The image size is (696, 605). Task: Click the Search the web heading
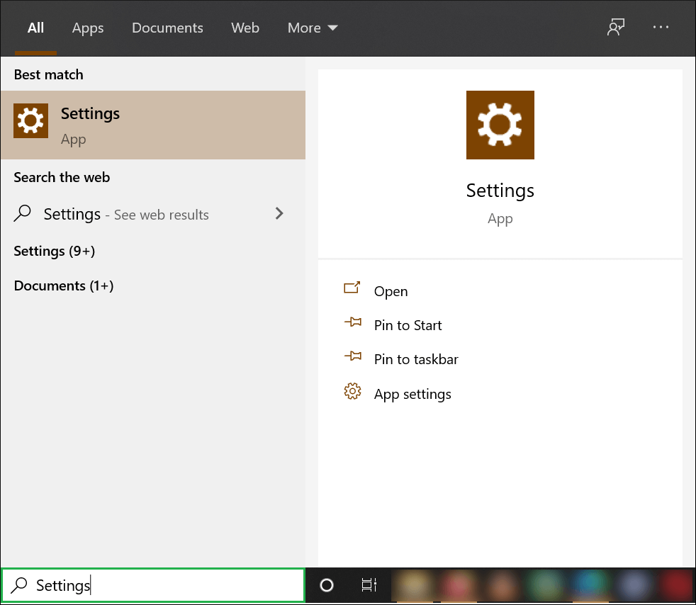[62, 177]
